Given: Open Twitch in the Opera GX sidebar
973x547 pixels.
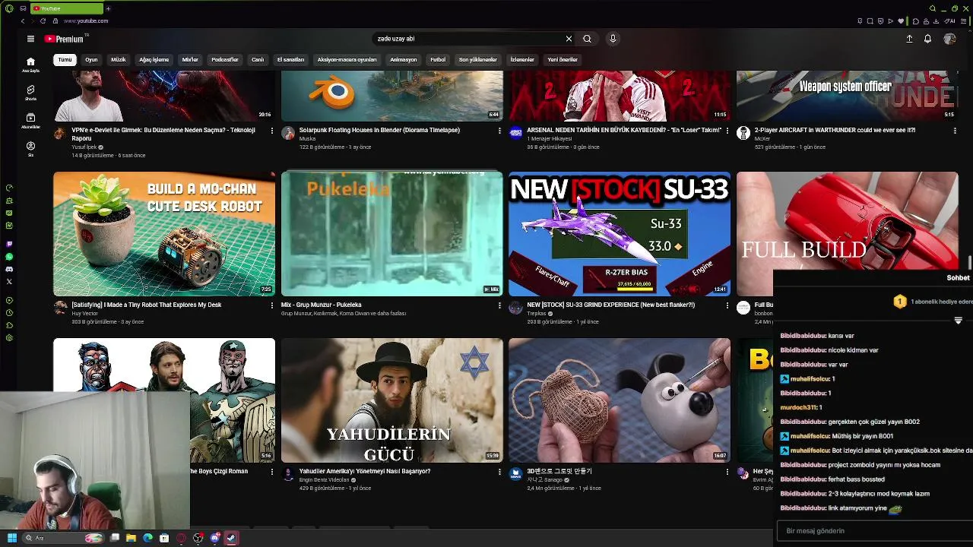Looking at the screenshot, I should (9, 244).
